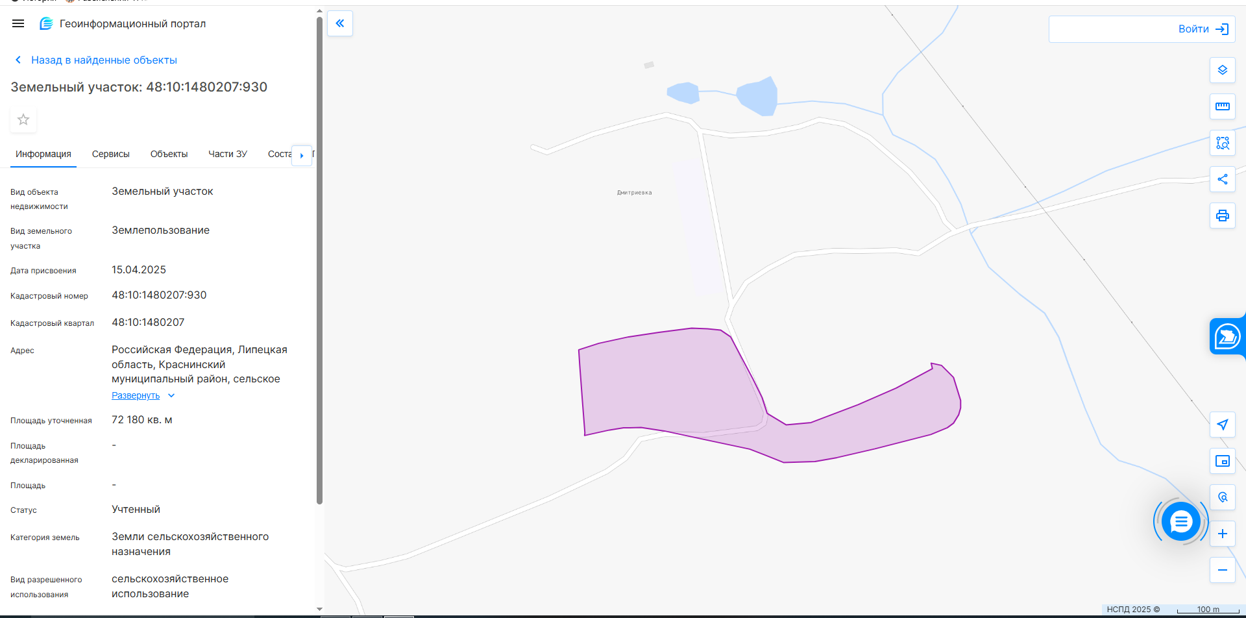Open the map layers panel
The height and width of the screenshot is (618, 1246).
tap(1222, 70)
